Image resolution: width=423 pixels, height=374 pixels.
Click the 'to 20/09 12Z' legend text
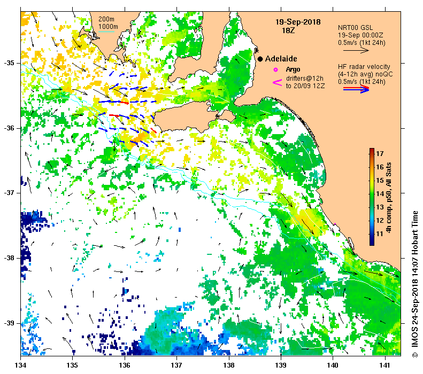[305, 86]
